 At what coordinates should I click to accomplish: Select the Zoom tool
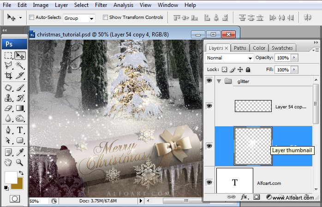click(20, 162)
